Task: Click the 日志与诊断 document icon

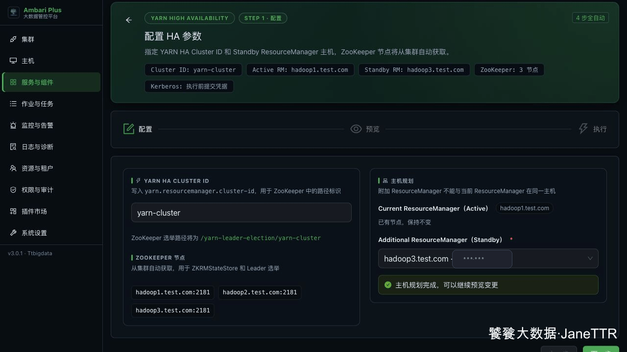Action: pos(13,147)
